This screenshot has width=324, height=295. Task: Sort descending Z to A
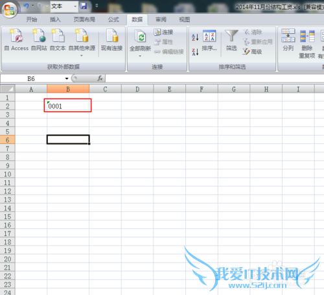195,52
